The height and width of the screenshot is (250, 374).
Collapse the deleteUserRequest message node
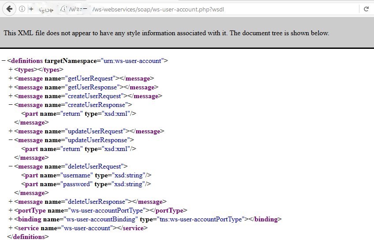[x=11, y=167]
